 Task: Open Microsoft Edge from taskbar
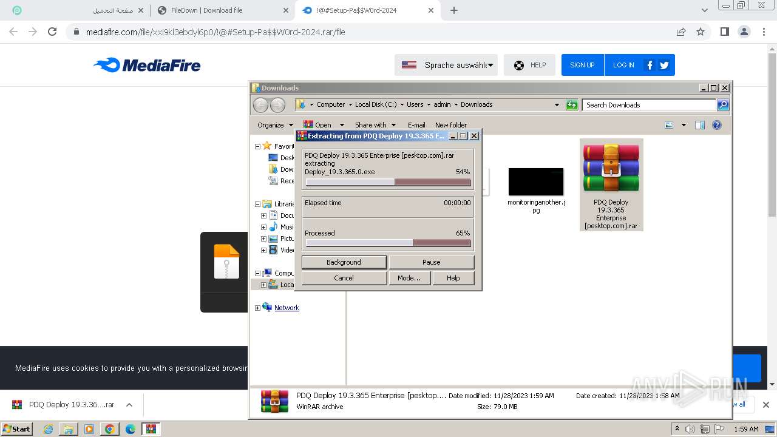[130, 429]
